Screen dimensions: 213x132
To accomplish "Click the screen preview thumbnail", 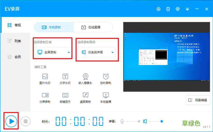I will pos(167,57).
